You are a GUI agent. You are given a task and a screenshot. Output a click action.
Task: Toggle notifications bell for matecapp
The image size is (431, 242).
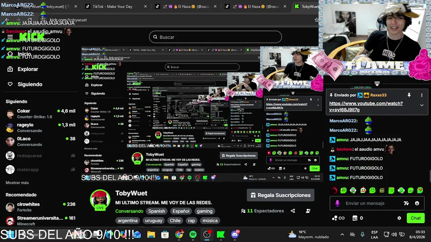(x=73, y=169)
